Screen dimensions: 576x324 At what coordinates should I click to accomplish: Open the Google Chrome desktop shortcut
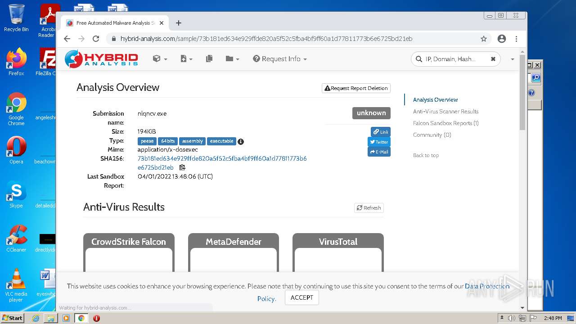pos(16,108)
